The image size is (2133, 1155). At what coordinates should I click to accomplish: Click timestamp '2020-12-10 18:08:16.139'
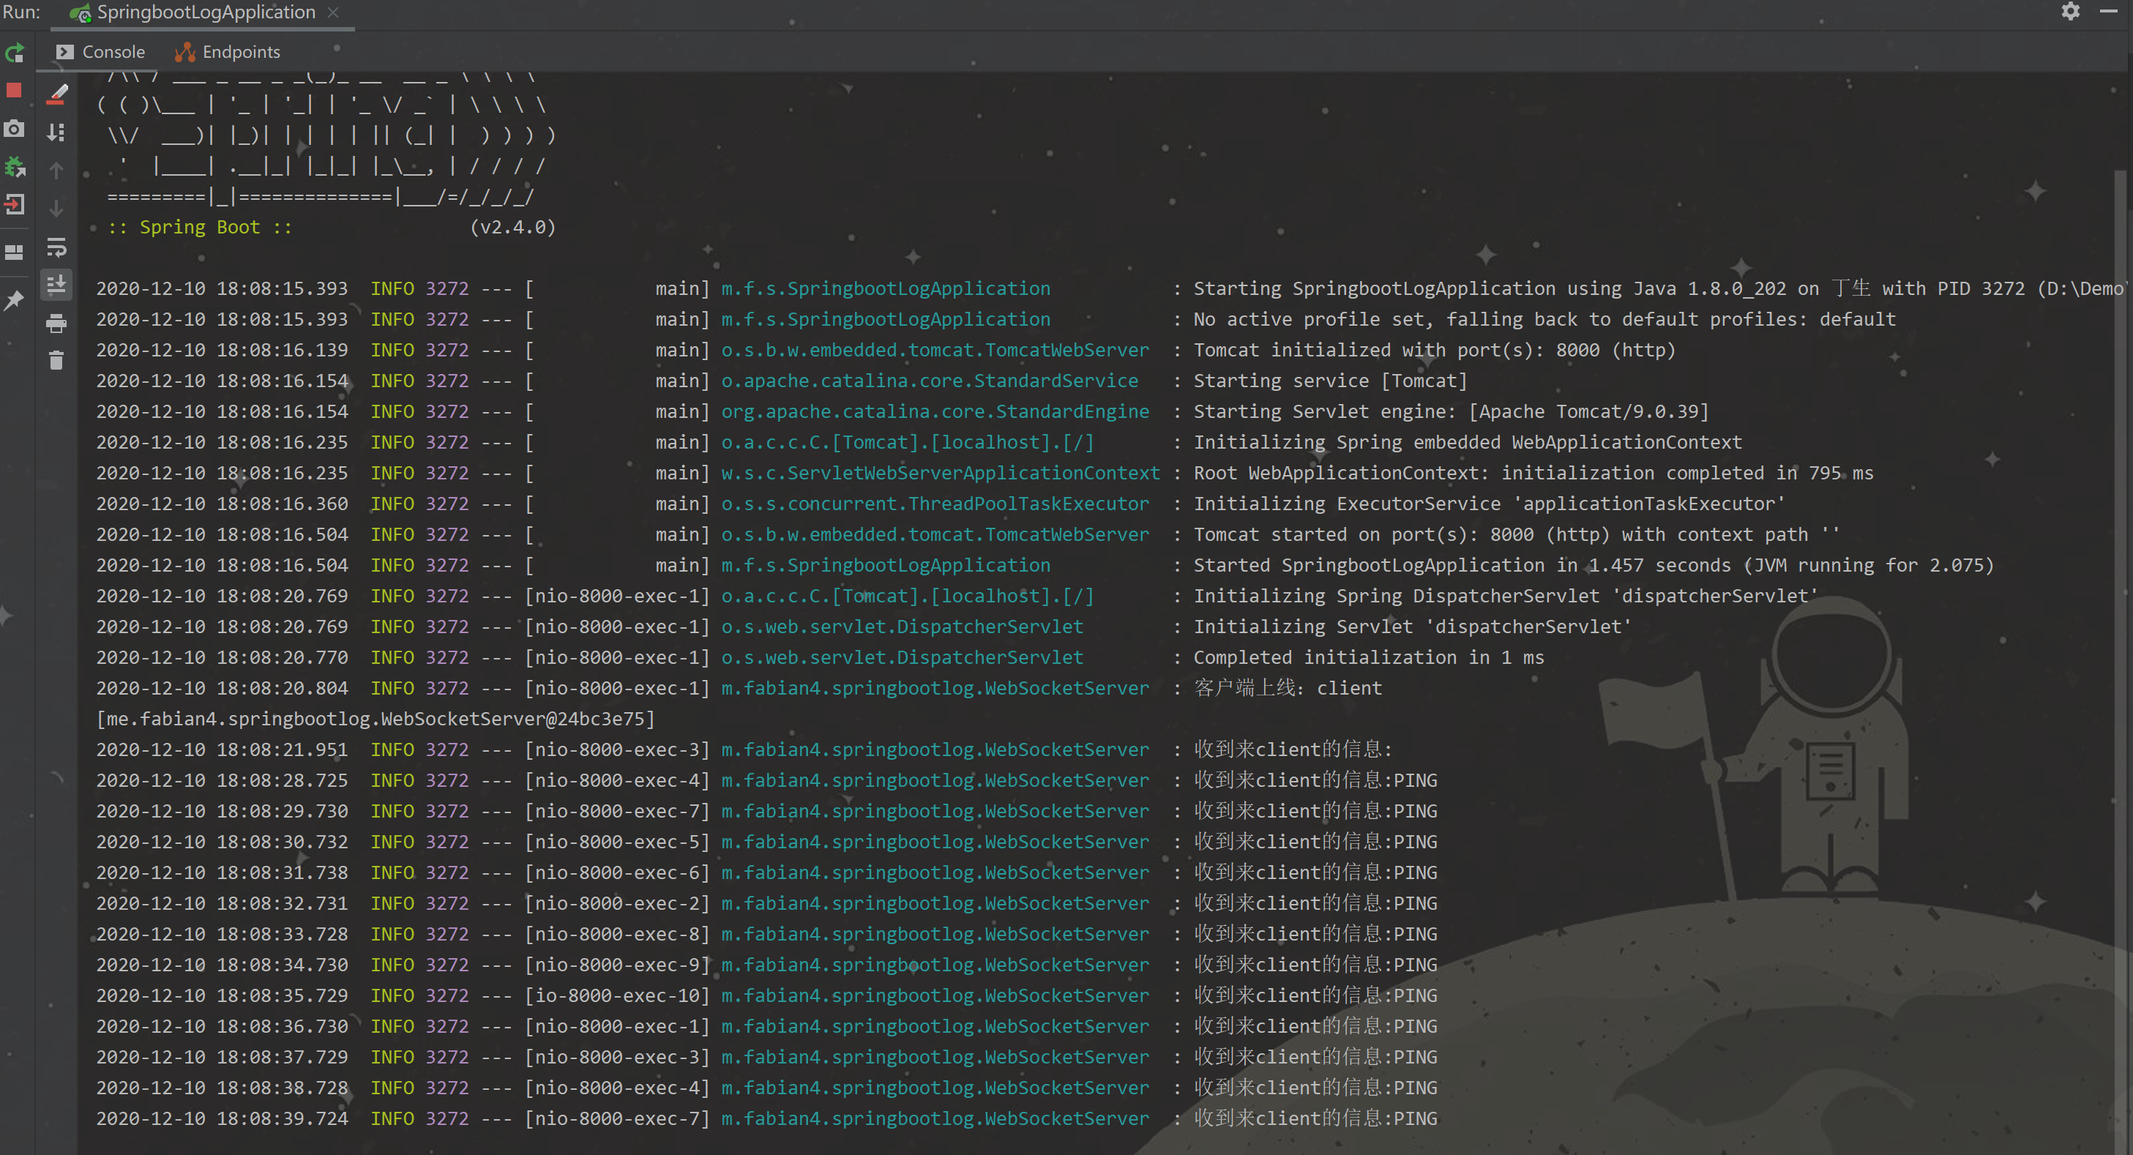(x=222, y=350)
